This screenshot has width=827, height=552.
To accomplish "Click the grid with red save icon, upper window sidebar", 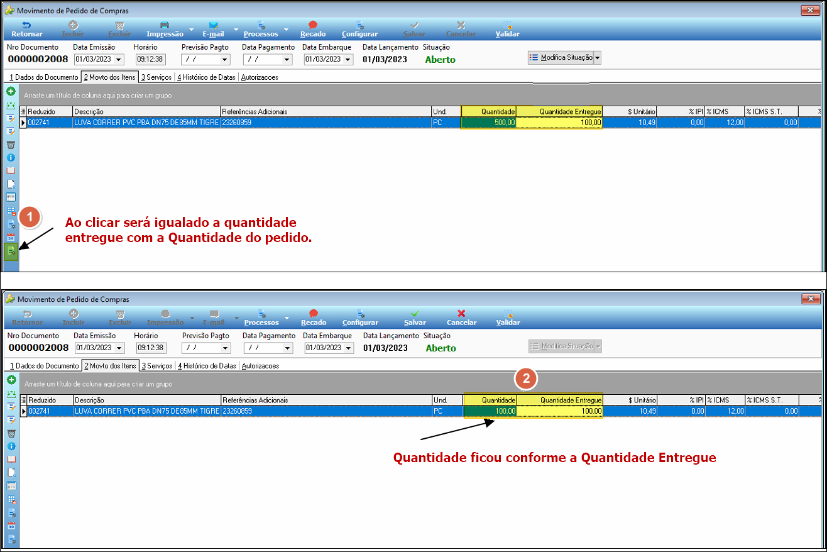I will (x=11, y=211).
